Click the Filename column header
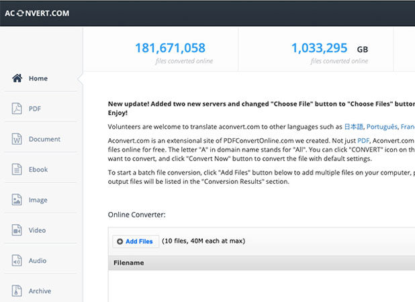415x302 pixels. pyautogui.click(x=128, y=263)
